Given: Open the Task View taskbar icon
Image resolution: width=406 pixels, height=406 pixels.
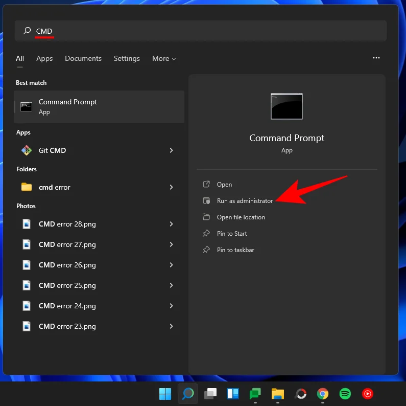Looking at the screenshot, I should 210,394.
